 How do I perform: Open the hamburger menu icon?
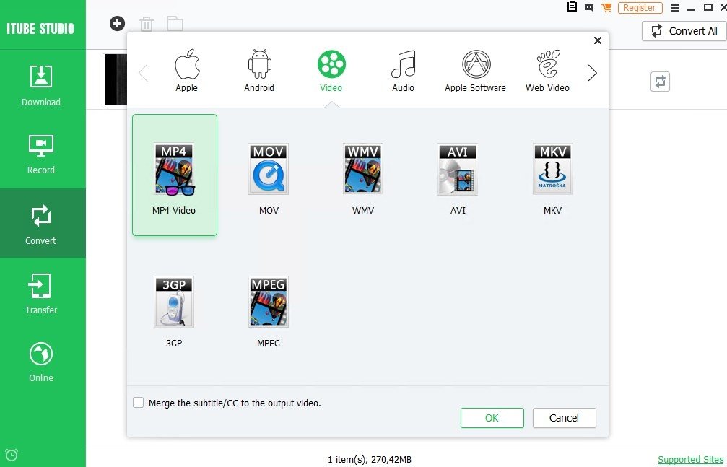[x=674, y=8]
